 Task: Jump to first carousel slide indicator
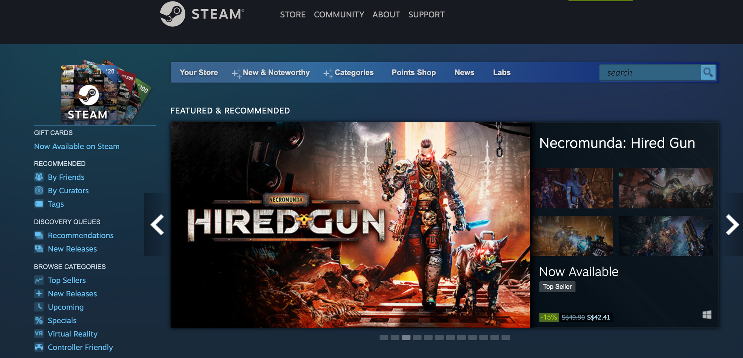384,337
